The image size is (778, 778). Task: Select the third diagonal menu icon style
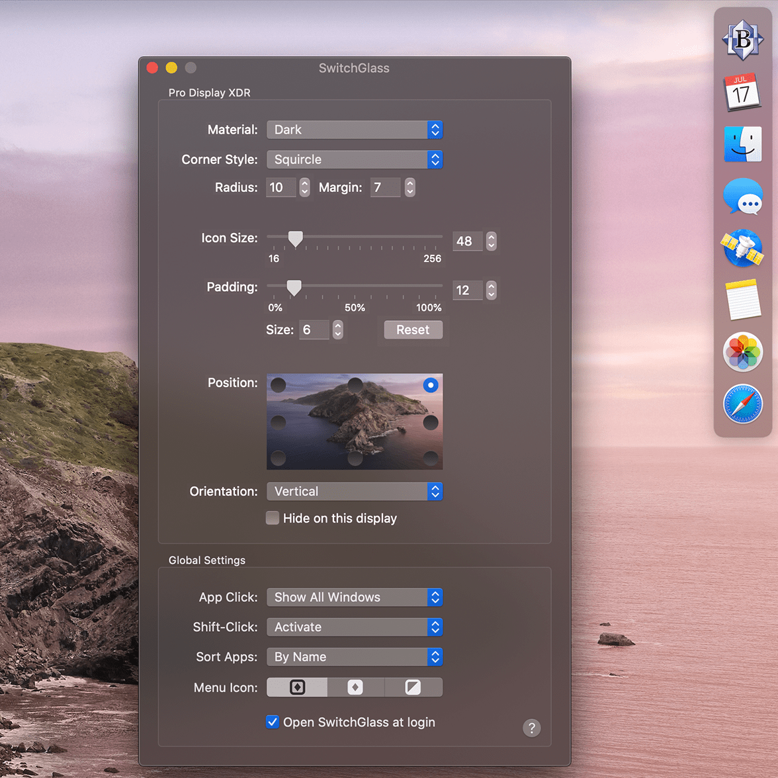[x=413, y=687]
